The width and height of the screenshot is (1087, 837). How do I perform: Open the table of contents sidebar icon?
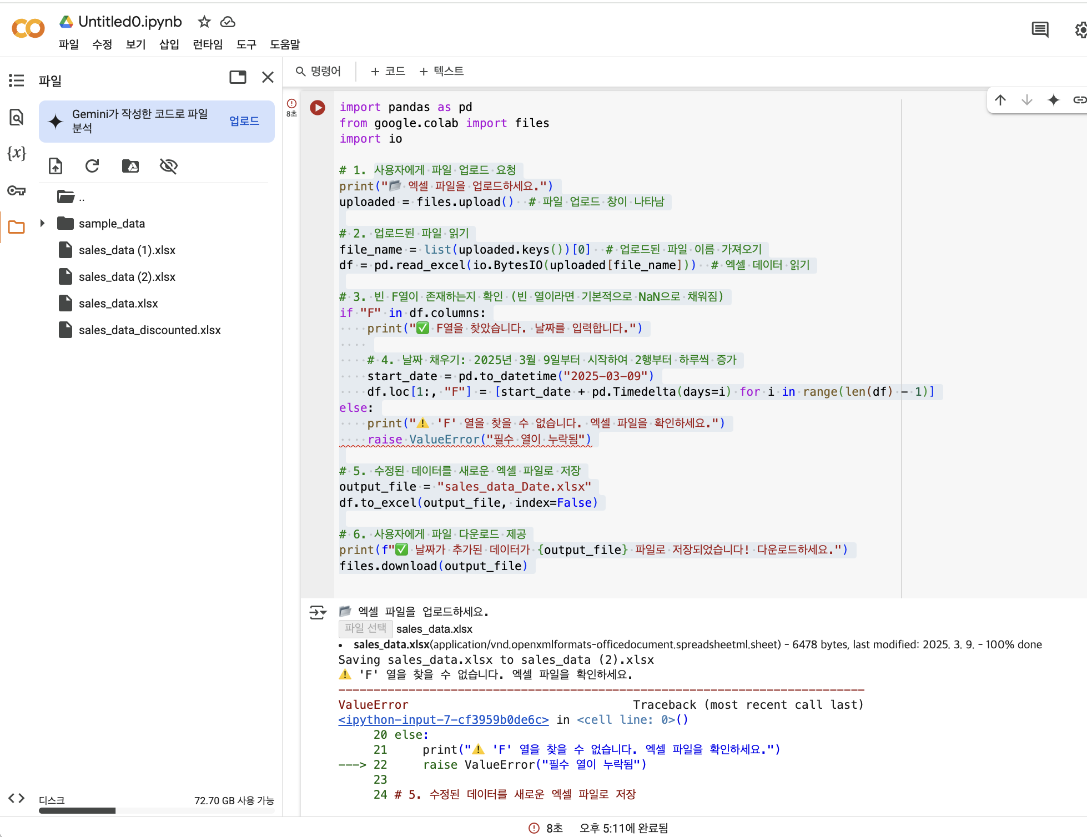coord(17,80)
